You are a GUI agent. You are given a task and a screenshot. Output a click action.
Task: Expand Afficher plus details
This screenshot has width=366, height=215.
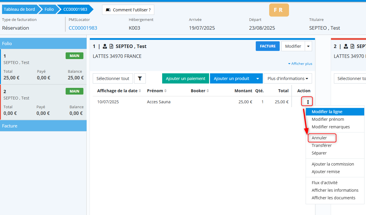click(300, 64)
